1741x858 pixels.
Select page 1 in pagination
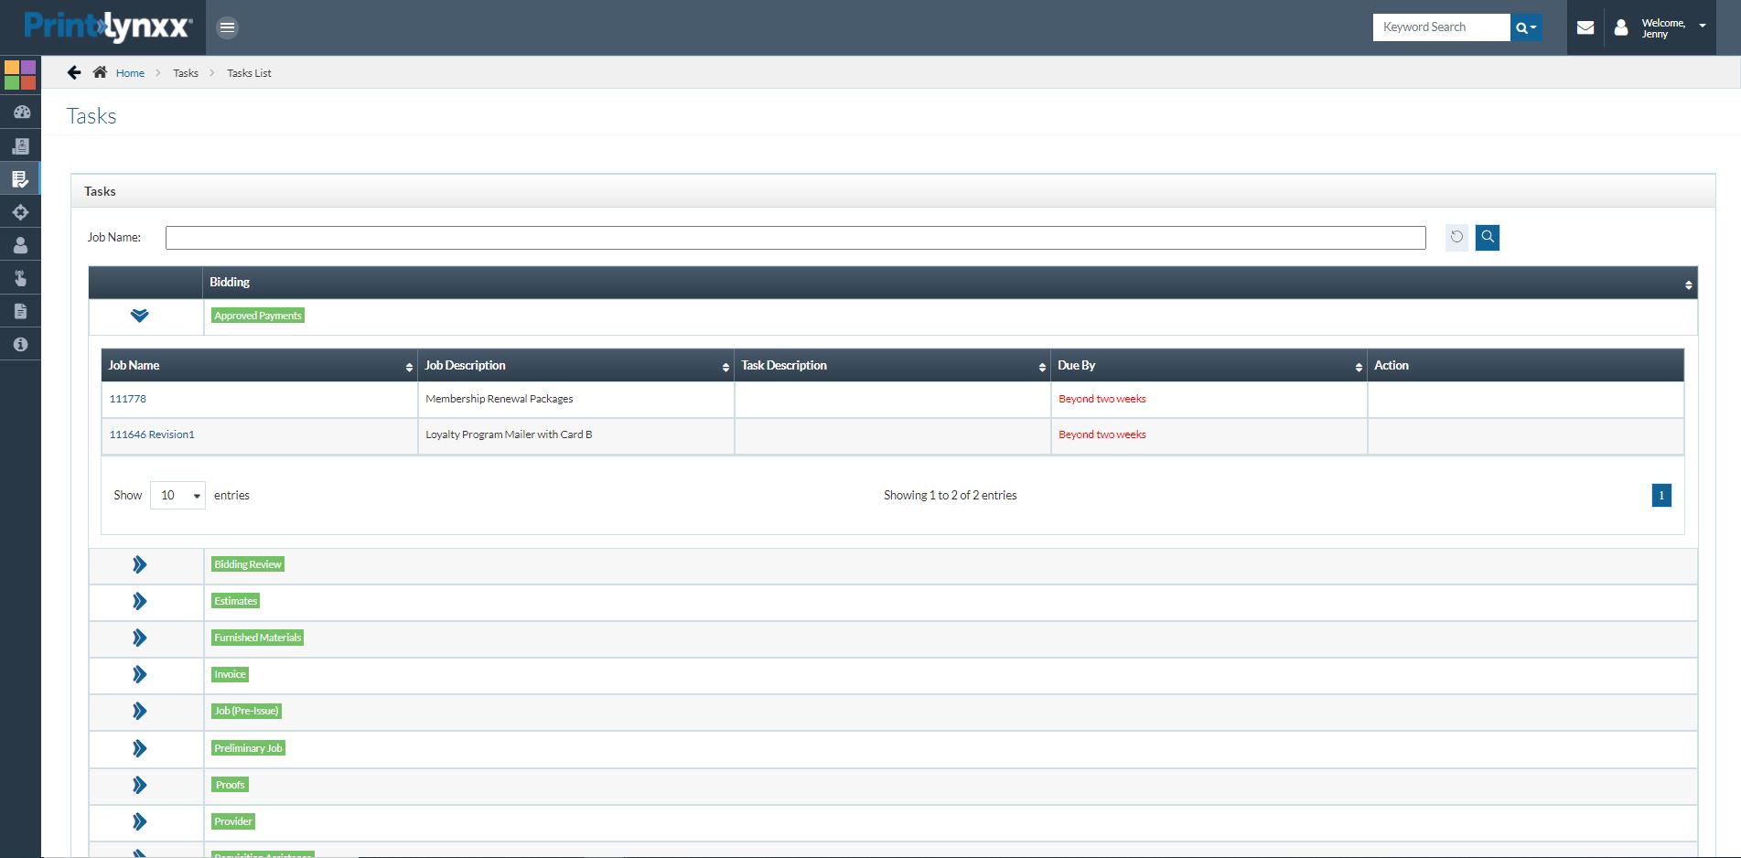pos(1661,495)
